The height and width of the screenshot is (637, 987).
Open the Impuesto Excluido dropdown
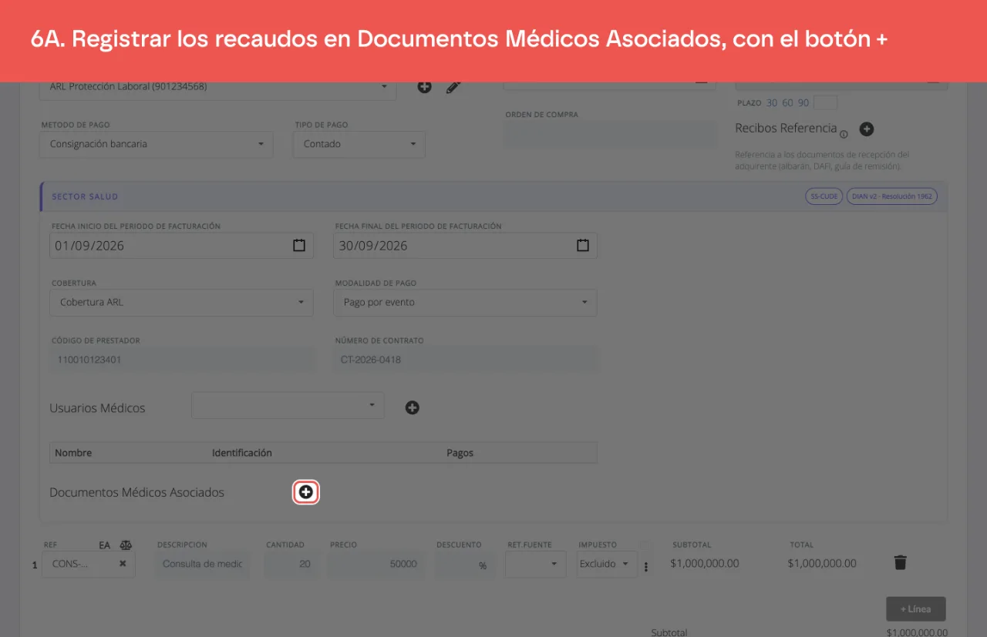pyautogui.click(x=607, y=564)
